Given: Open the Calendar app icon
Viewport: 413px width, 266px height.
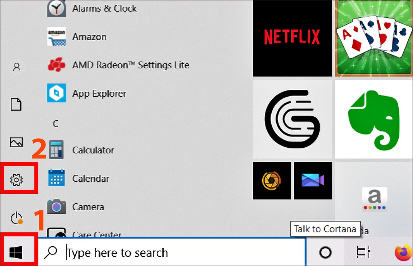Looking at the screenshot, I should pos(91,178).
